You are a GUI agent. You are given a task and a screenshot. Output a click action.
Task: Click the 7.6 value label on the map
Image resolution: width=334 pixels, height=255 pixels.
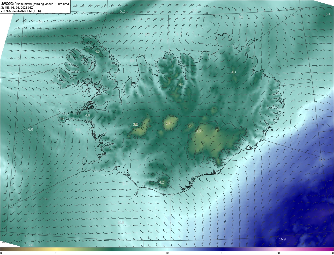pyautogui.click(x=31, y=245)
